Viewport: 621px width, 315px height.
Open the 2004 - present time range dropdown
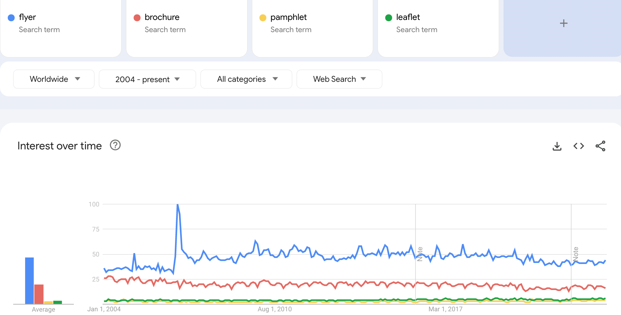[x=147, y=79]
